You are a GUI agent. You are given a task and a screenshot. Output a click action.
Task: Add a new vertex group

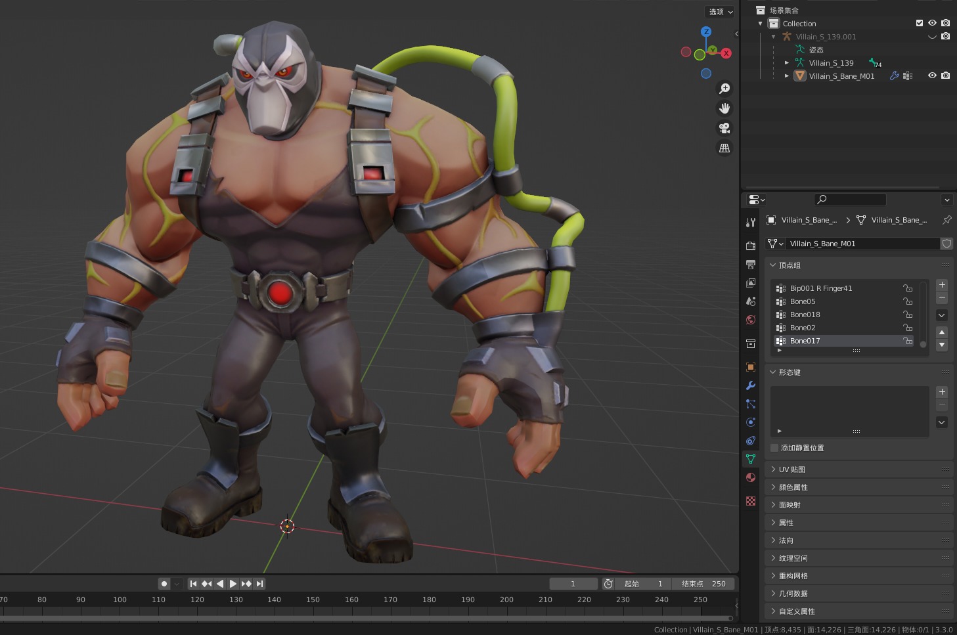click(942, 285)
